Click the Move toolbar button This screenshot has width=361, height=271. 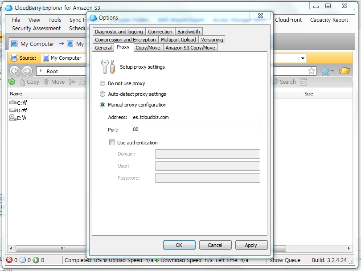(x=54, y=82)
